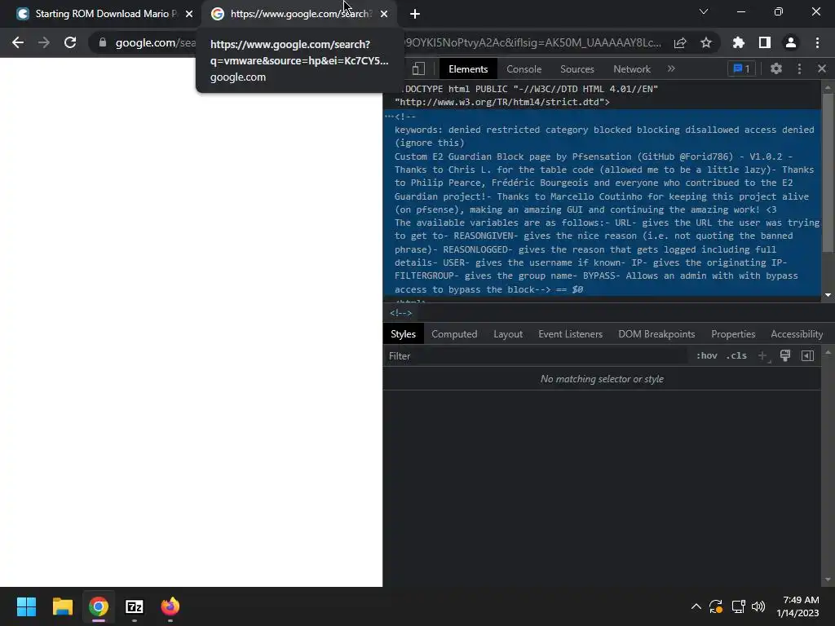
Task: Open DevTools customize three-dot menu
Action: (x=799, y=68)
